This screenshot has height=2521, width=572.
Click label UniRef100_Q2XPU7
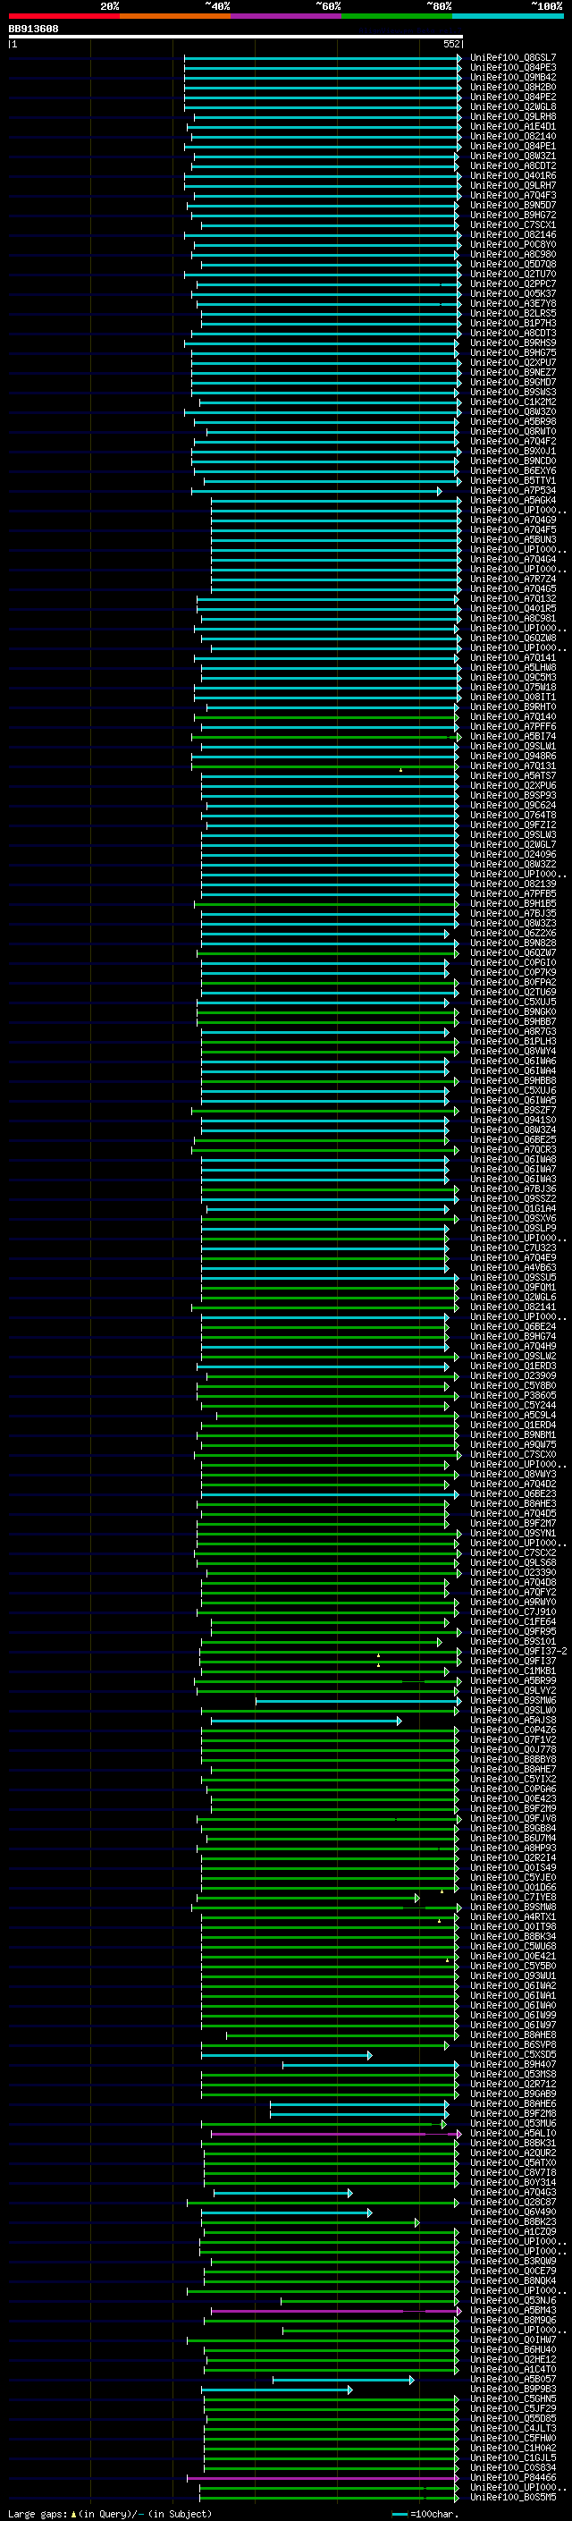click(x=513, y=363)
